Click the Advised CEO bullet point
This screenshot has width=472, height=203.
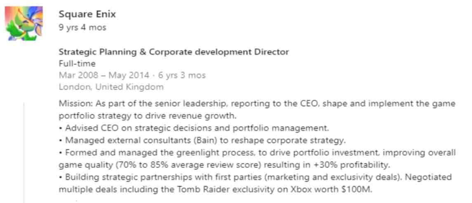[x=194, y=128]
